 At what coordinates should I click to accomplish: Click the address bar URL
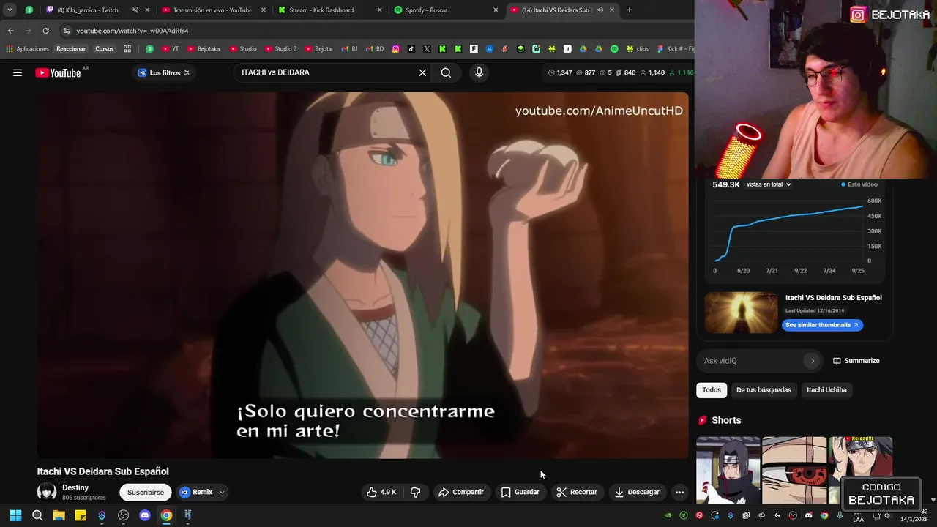tap(132, 31)
